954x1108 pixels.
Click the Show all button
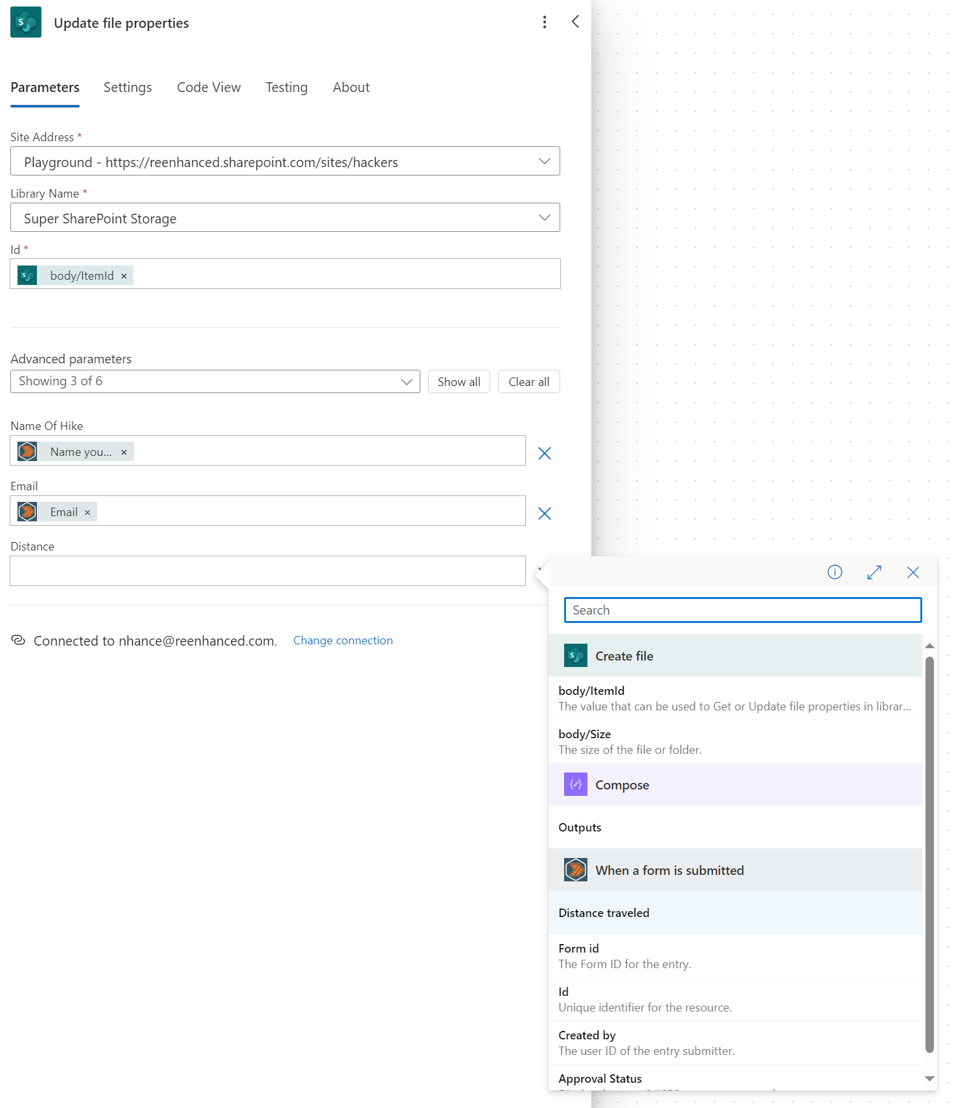(x=459, y=381)
